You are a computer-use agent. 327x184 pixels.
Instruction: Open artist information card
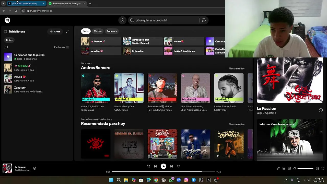290,140
